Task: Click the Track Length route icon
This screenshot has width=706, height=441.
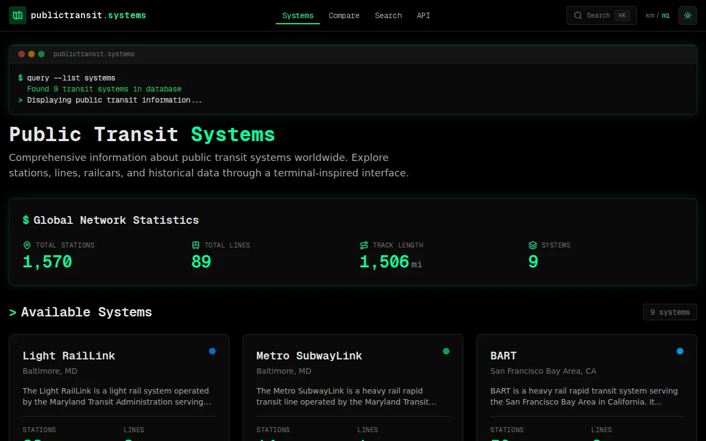Action: coord(364,245)
